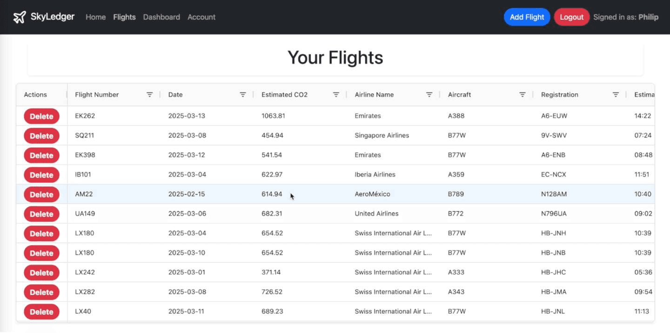Sort by the Estimated CO2 header label

(x=284, y=95)
